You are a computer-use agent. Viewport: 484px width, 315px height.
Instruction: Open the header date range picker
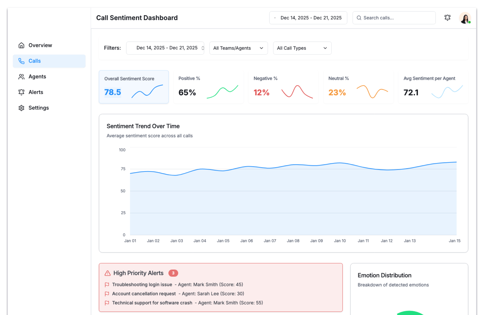click(x=308, y=18)
